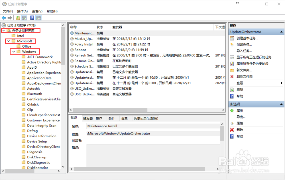The width and height of the screenshot is (285, 180).
Task: Expand the 查看 submenu arrow
Action: 282,83
